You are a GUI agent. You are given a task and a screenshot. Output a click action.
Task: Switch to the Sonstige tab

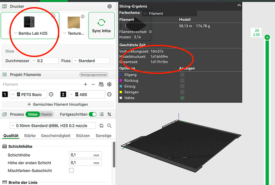pyautogui.click(x=104, y=136)
